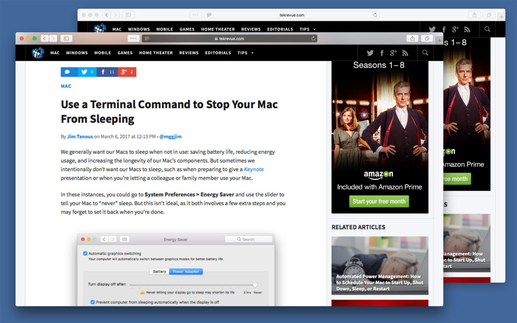Open the Share menu in the front Safari window
This screenshot has height=323, width=517.
(412, 38)
